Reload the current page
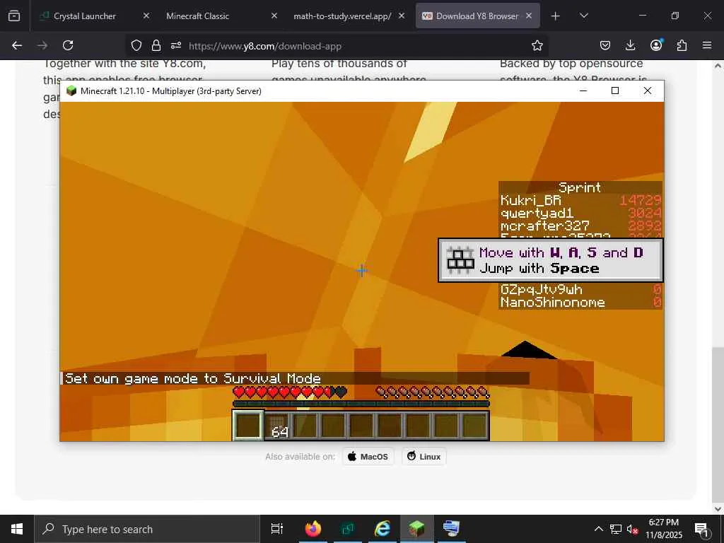This screenshot has width=724, height=543. tap(68, 45)
